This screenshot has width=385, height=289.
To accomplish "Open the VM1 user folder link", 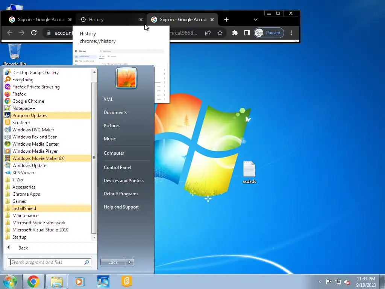I will click(108, 99).
